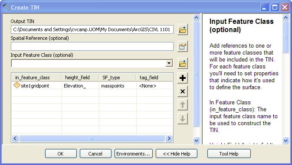The image size is (292, 165).
Task: Click the Create TIN hammer title icon
Action: tap(6, 7)
